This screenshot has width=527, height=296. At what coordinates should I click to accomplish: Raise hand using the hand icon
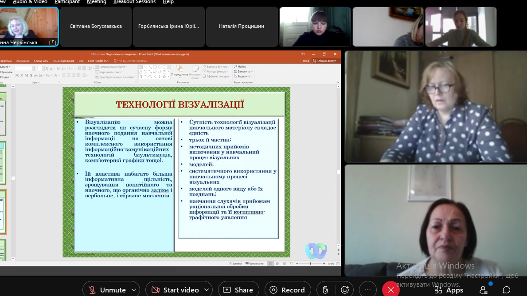325,290
